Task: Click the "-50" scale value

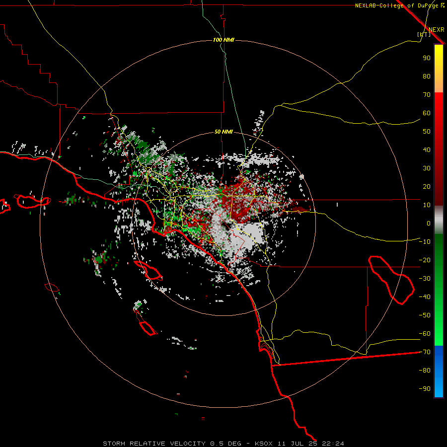Action: point(425,315)
